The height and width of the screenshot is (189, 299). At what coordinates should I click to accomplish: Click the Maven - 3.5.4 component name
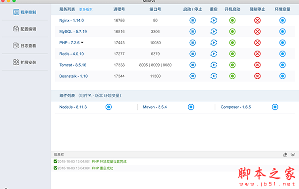click(x=155, y=107)
